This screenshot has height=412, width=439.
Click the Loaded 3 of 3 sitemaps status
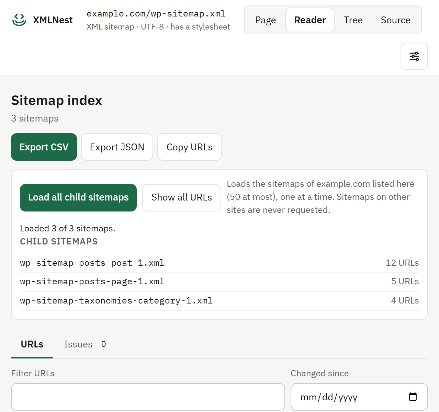[x=68, y=229]
